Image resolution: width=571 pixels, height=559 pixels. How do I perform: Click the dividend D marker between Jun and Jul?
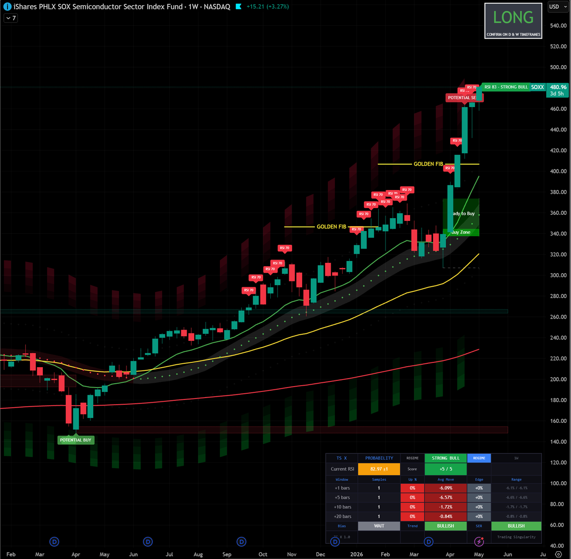pyautogui.click(x=148, y=541)
